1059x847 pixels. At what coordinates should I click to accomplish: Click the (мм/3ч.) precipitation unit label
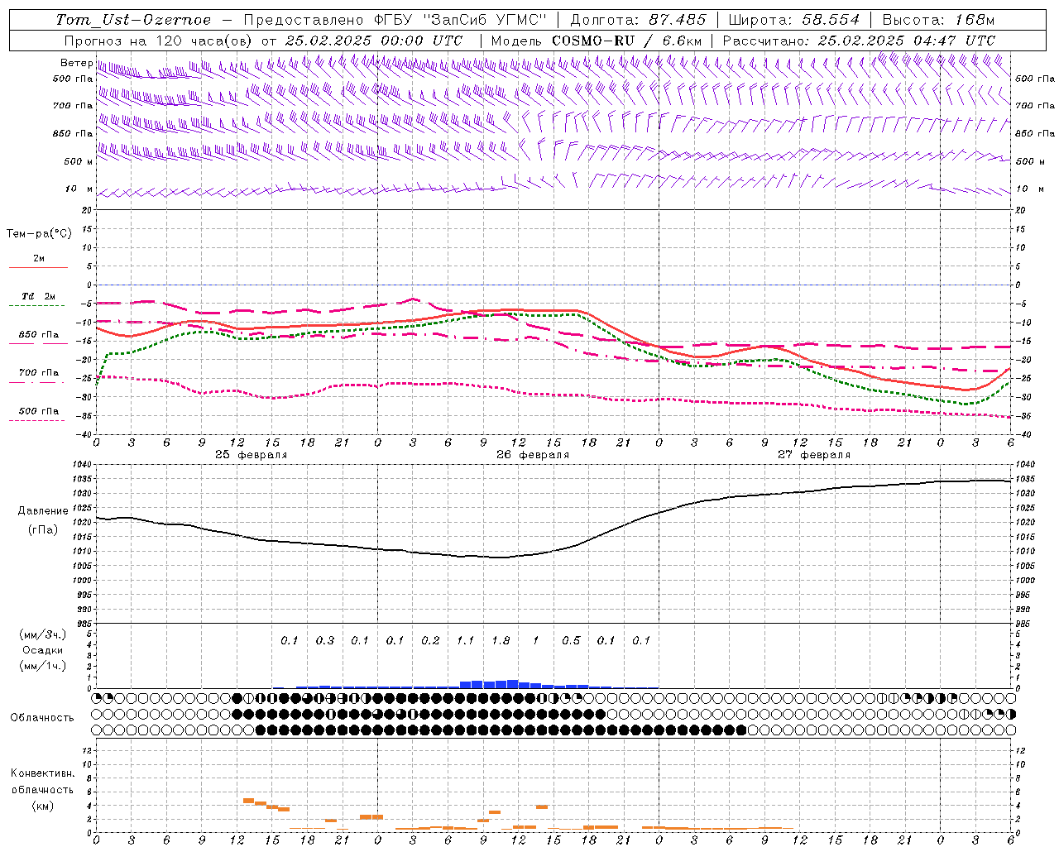click(42, 634)
